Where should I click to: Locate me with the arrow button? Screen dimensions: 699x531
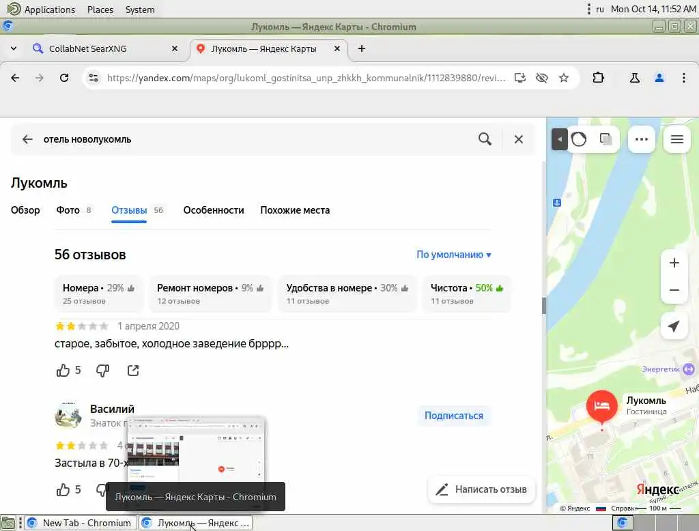674,326
